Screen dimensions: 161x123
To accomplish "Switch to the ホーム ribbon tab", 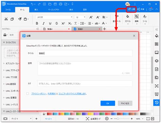I will coord(22,10).
